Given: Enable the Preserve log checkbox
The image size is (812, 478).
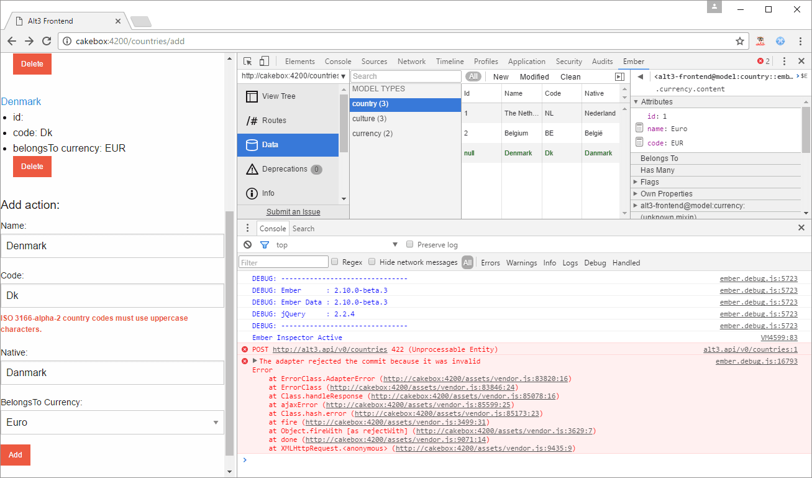Looking at the screenshot, I should (x=409, y=244).
